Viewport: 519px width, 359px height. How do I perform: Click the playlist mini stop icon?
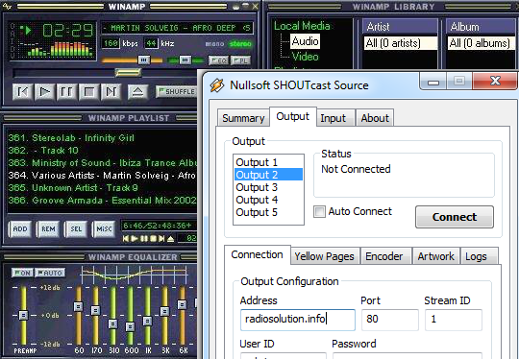(153, 238)
